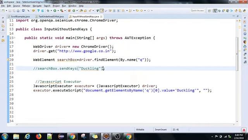Click the red status bar notification icon
The image size is (248, 140).
(244, 130)
